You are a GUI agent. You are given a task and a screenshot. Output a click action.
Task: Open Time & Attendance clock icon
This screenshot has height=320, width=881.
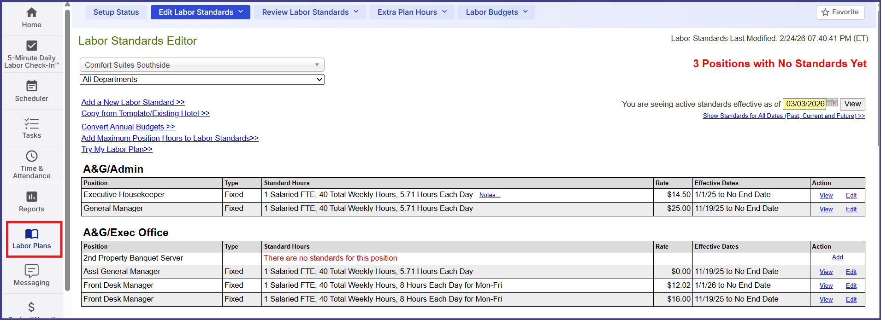[31, 157]
